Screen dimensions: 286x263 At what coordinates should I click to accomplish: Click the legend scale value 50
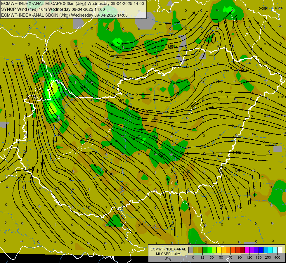point(221,257)
